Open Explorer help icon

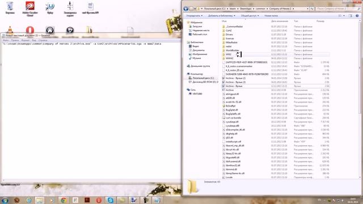pyautogui.click(x=357, y=16)
